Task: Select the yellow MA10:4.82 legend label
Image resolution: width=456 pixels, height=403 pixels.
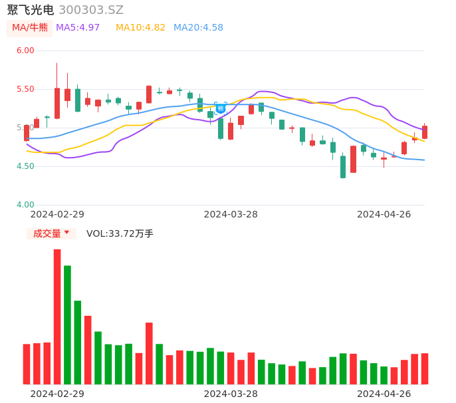Action: pyautogui.click(x=140, y=28)
